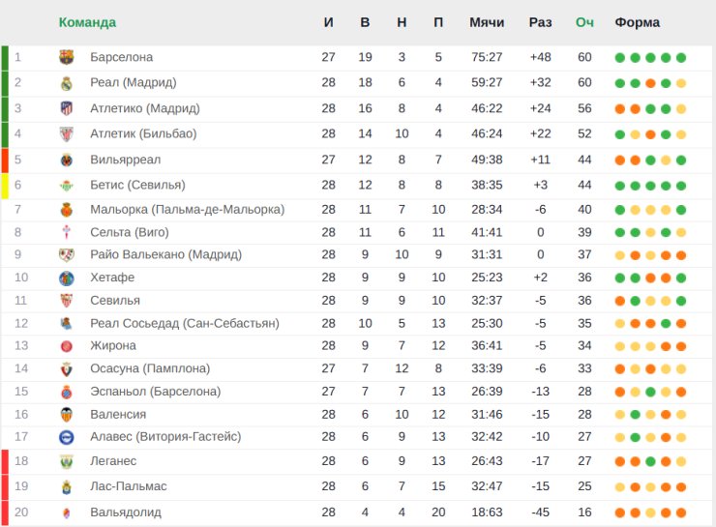This screenshot has width=716, height=527.
Task: Click the Реал (Мадрид) crest icon
Action: [x=66, y=82]
